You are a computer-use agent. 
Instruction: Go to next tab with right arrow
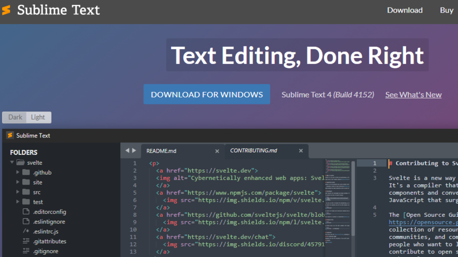point(134,150)
